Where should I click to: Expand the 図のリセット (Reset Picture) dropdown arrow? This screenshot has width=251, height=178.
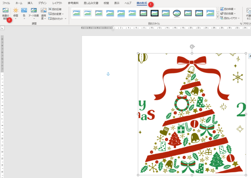66,19
